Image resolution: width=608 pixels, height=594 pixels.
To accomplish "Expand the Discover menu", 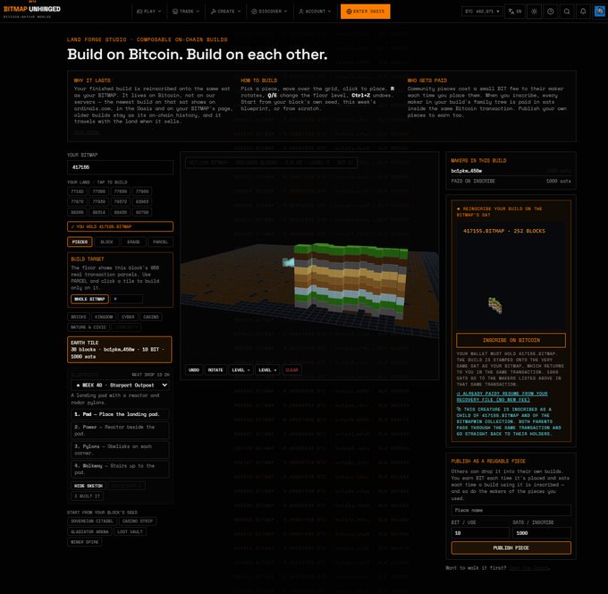I will point(269,12).
